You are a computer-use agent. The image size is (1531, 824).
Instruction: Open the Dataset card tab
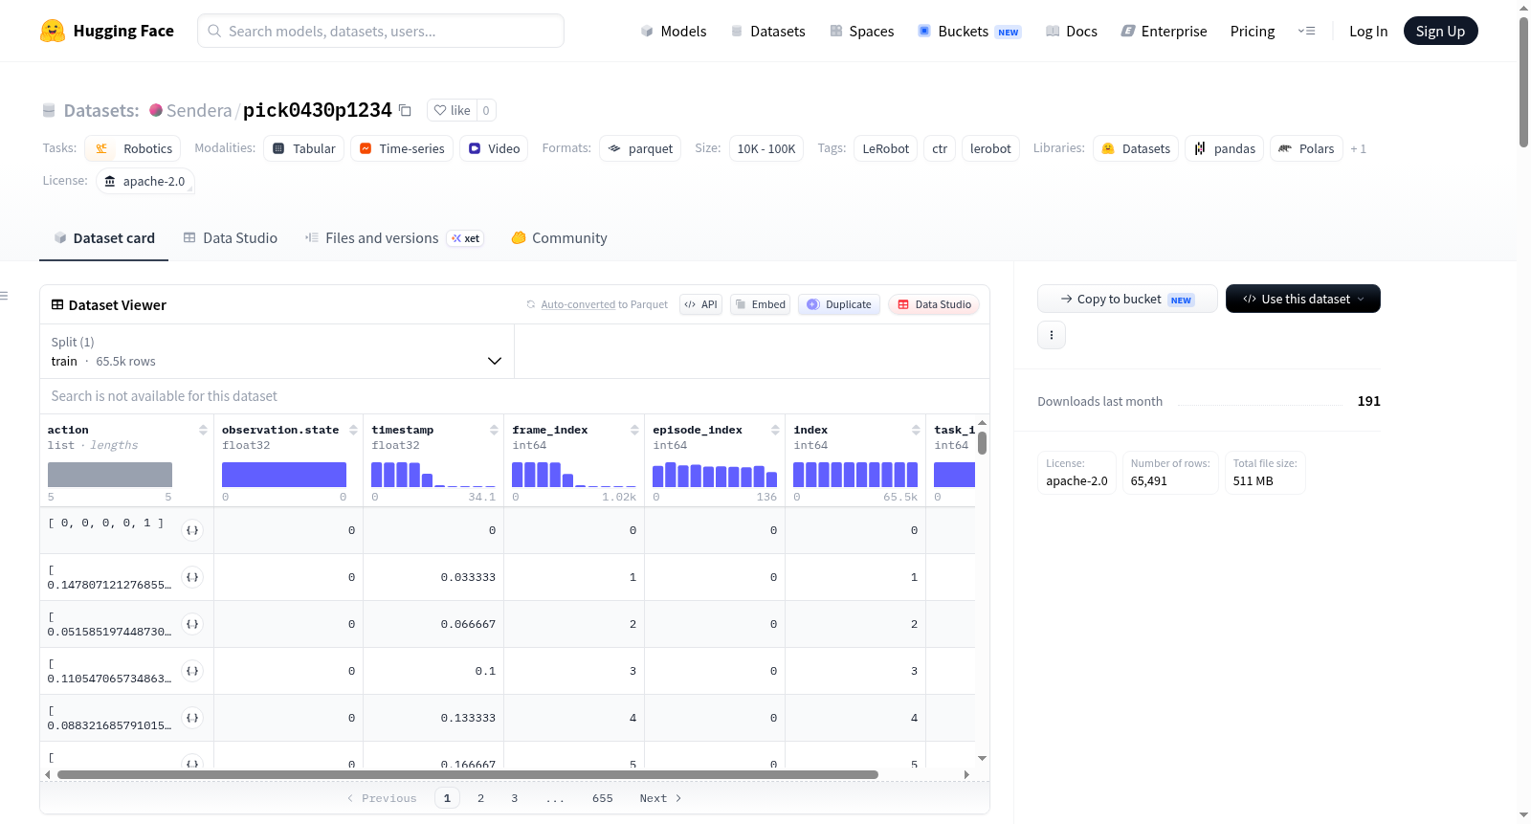coord(103,238)
